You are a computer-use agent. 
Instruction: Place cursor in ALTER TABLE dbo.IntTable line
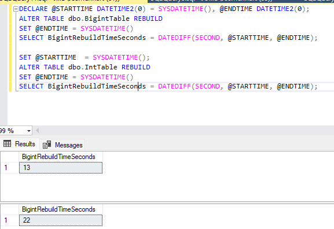coord(85,67)
